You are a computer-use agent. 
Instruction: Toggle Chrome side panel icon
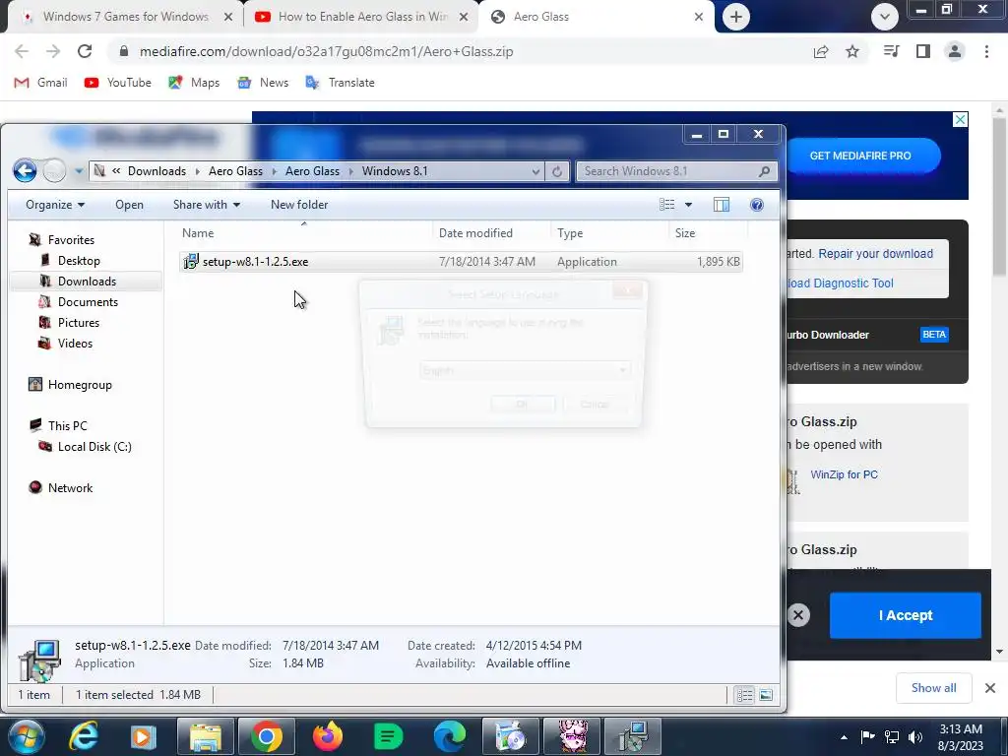pos(923,51)
